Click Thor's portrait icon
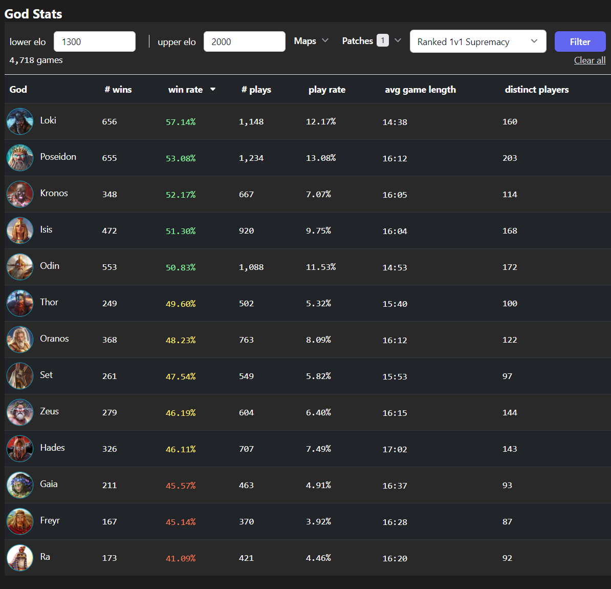This screenshot has width=611, height=589. 20,303
